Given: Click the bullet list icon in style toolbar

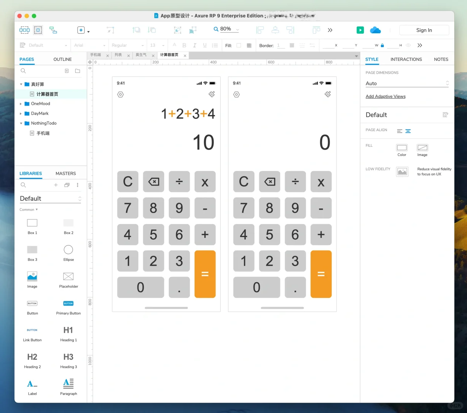Looking at the screenshot, I should tap(215, 45).
